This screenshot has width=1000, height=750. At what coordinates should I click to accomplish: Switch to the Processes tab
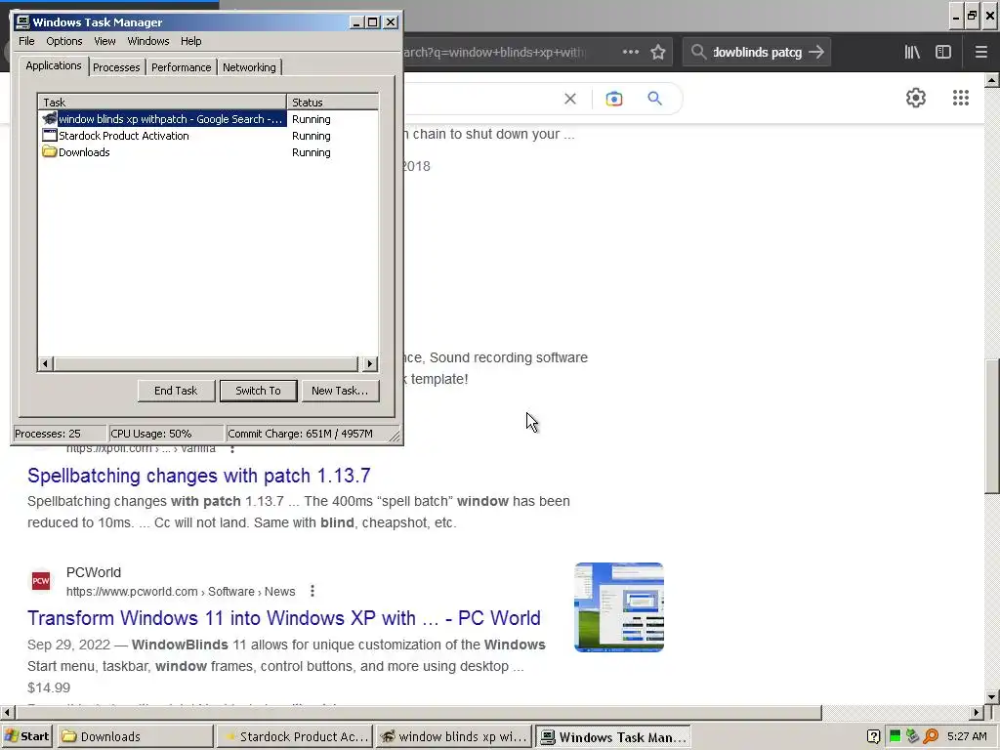coord(116,67)
